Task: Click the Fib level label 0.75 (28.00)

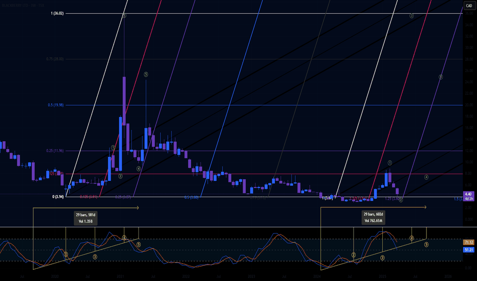Action: pyautogui.click(x=55, y=59)
